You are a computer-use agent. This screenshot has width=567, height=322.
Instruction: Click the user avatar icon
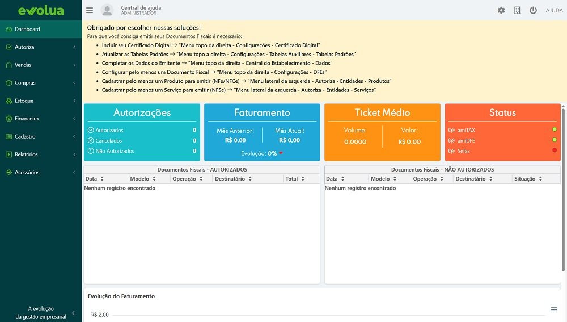pos(107,10)
